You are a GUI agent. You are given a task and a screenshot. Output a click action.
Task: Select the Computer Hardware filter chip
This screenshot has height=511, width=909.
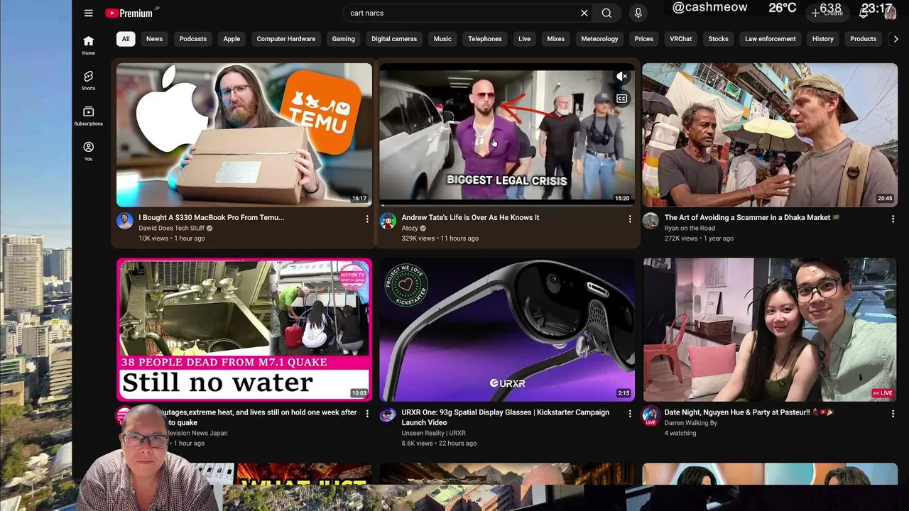(286, 39)
